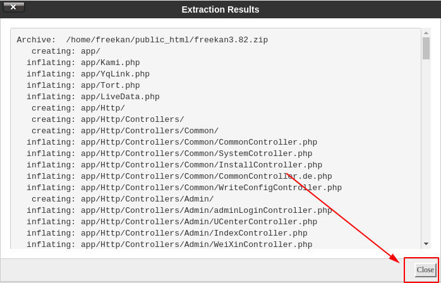The image size is (441, 283).
Task: Select the app/Kami.php output line
Action: coord(83,63)
